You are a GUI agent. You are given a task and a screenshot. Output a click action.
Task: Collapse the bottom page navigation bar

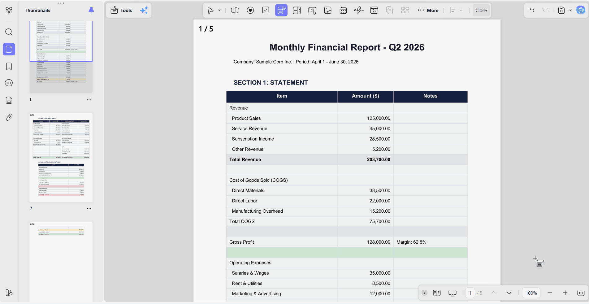(425, 293)
